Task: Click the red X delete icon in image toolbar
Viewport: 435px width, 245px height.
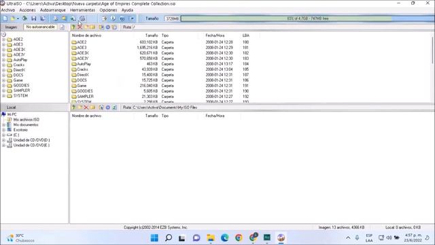Action: (80, 27)
